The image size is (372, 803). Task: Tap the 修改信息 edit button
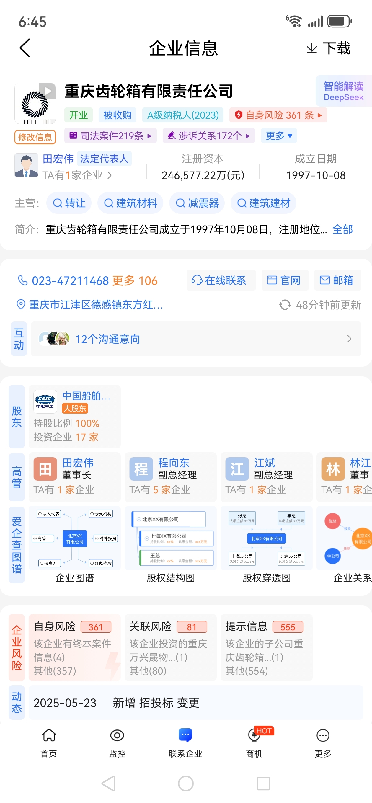[x=35, y=137]
